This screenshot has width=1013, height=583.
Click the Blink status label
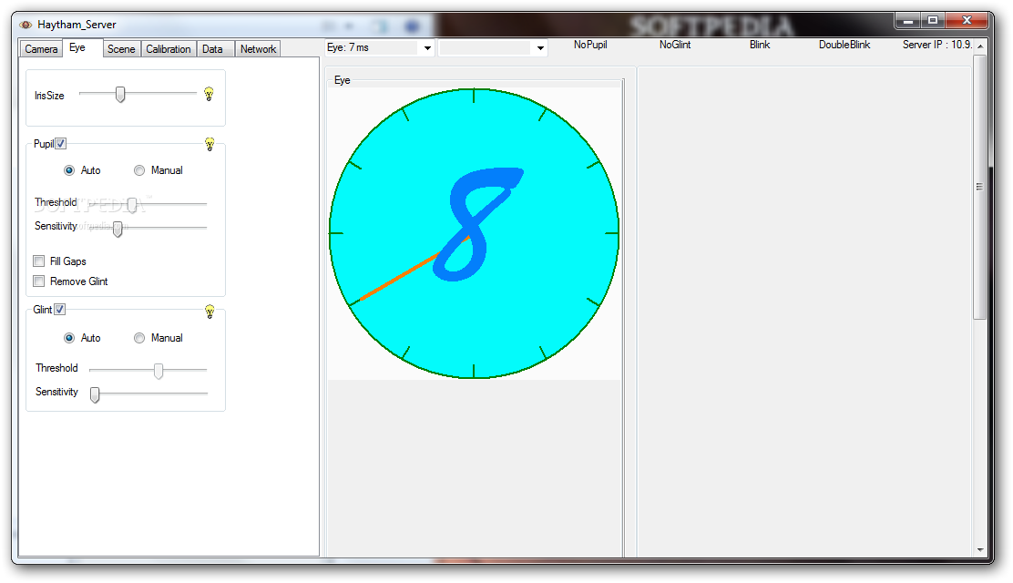760,45
